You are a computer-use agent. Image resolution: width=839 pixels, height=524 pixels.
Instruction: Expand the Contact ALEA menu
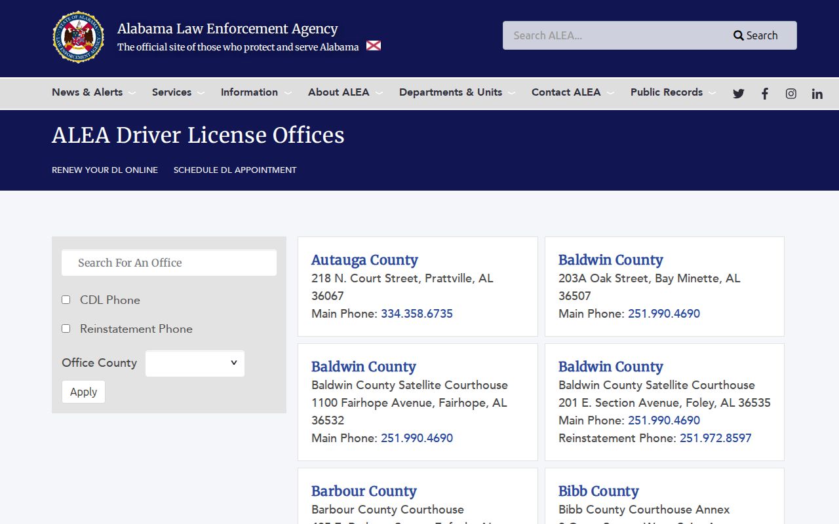572,92
